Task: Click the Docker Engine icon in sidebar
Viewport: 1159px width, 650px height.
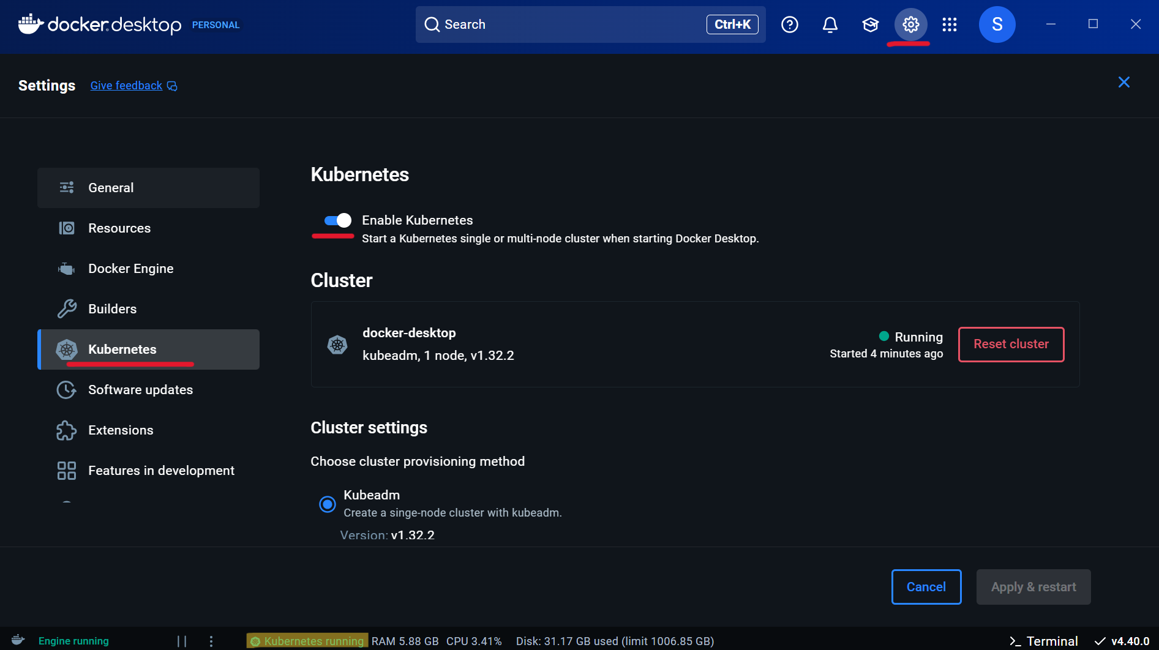Action: click(66, 269)
